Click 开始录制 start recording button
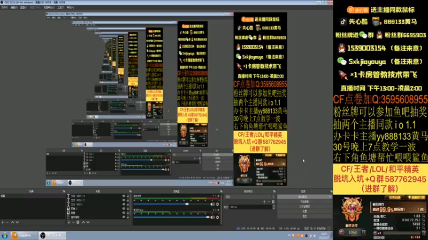This screenshot has width=428, height=240. [304, 202]
